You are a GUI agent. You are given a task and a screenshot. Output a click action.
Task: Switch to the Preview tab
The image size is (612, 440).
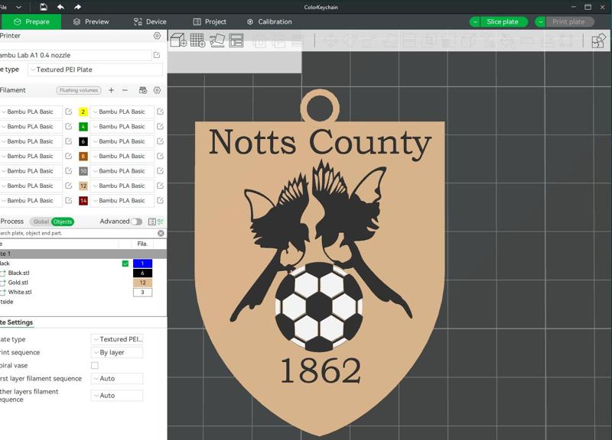coord(91,22)
